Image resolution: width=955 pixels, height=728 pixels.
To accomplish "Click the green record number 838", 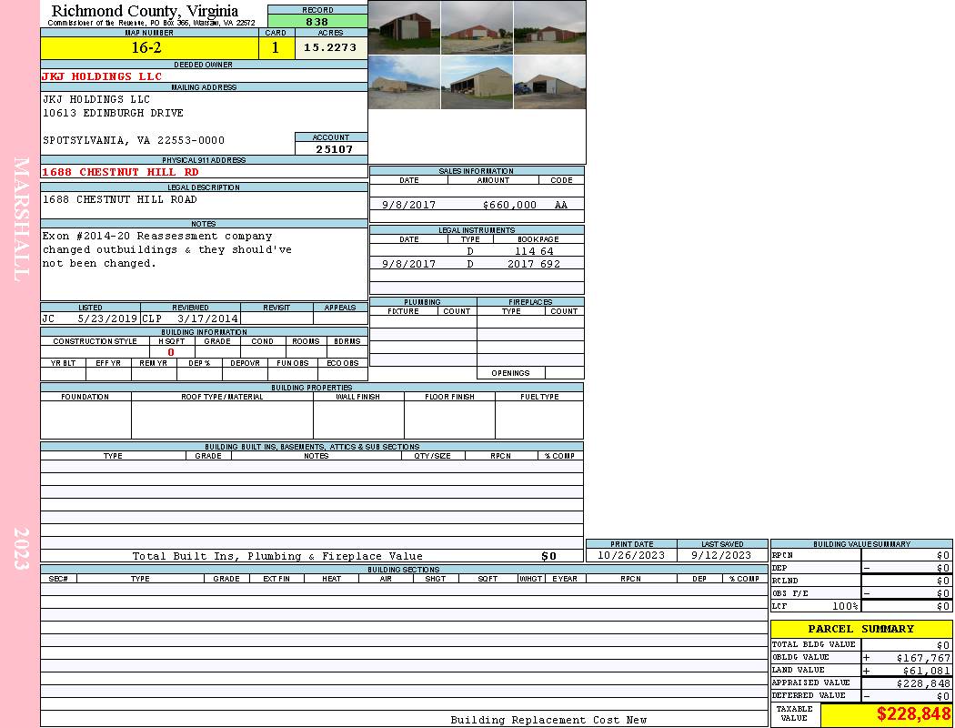I will [x=317, y=22].
